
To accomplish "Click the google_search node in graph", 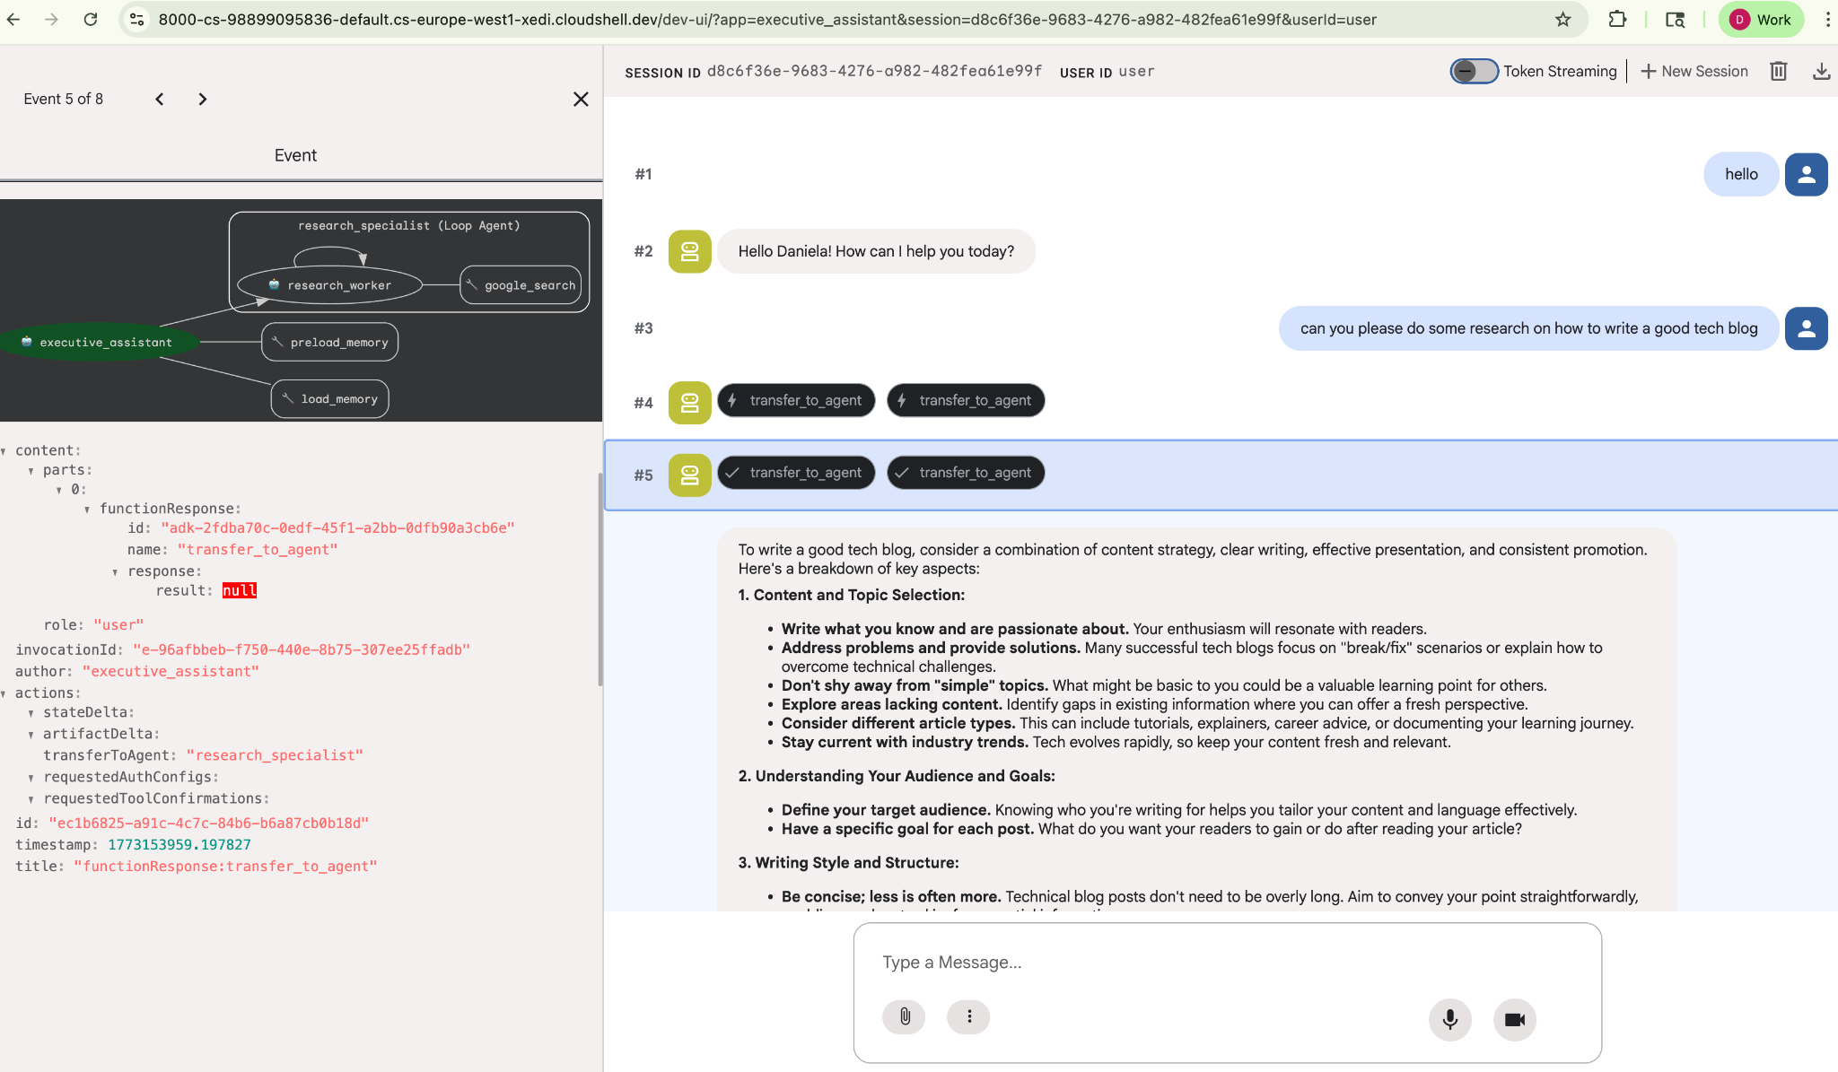I will 521,285.
